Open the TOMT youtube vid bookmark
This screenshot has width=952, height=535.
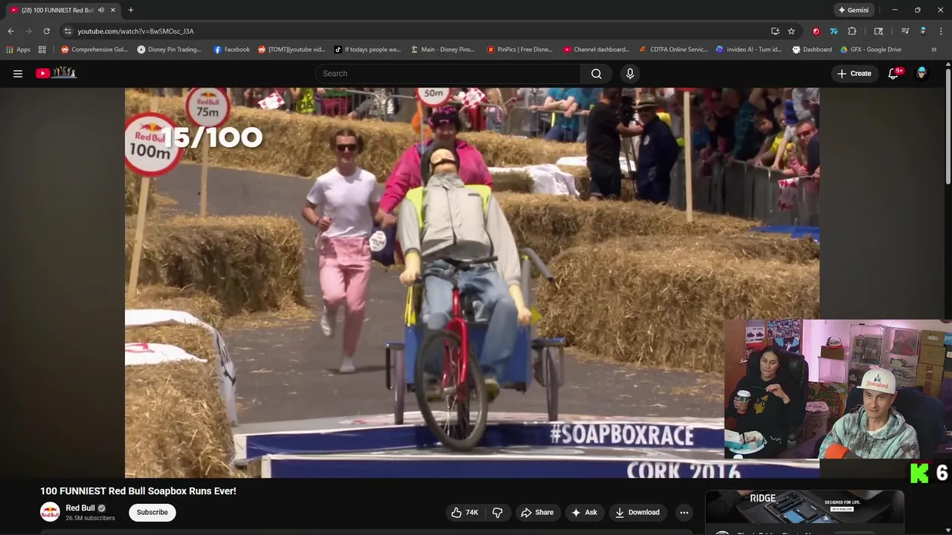(292, 50)
